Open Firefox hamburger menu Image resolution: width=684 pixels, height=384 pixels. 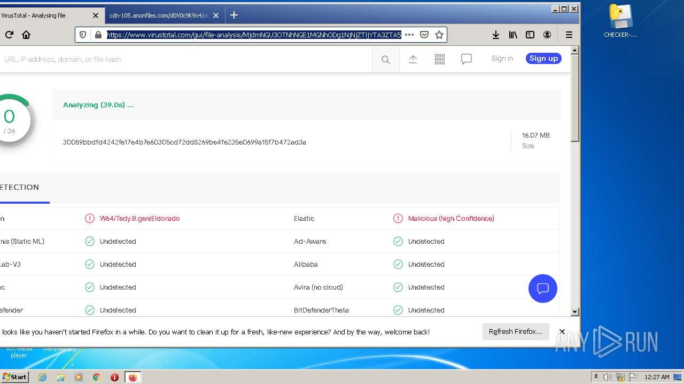pyautogui.click(x=569, y=35)
